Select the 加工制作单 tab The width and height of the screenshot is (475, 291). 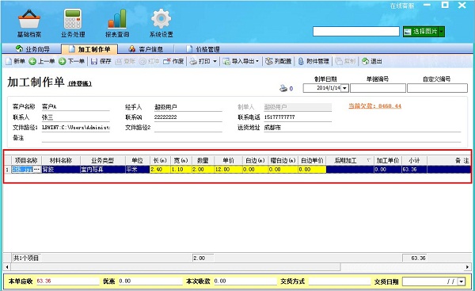coord(89,49)
